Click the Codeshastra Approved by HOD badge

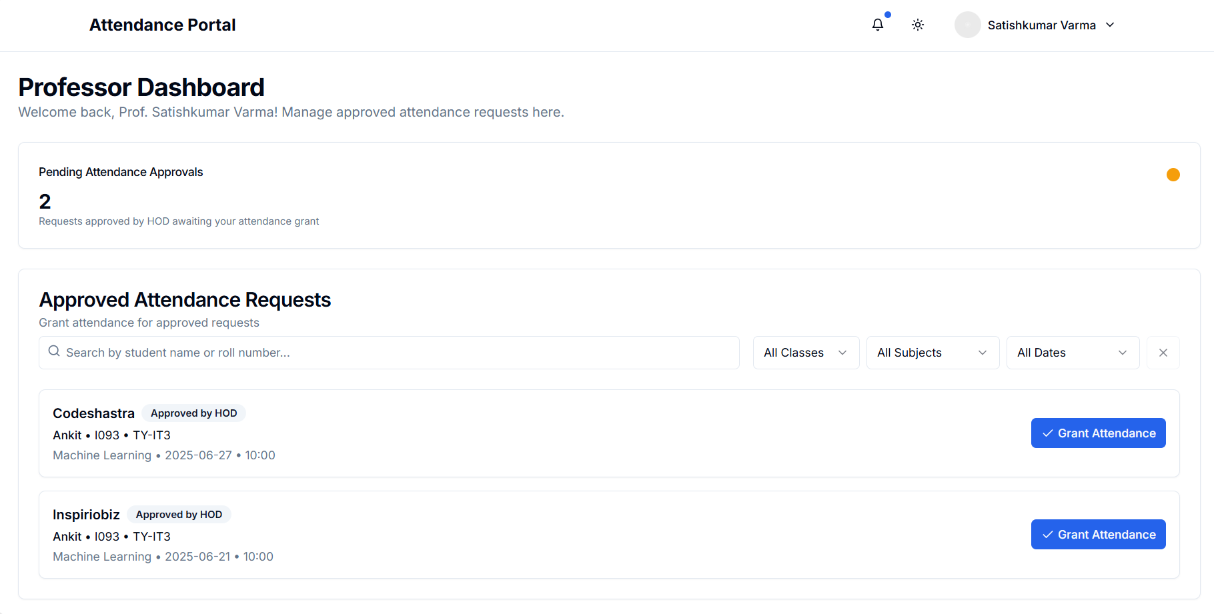tap(193, 413)
